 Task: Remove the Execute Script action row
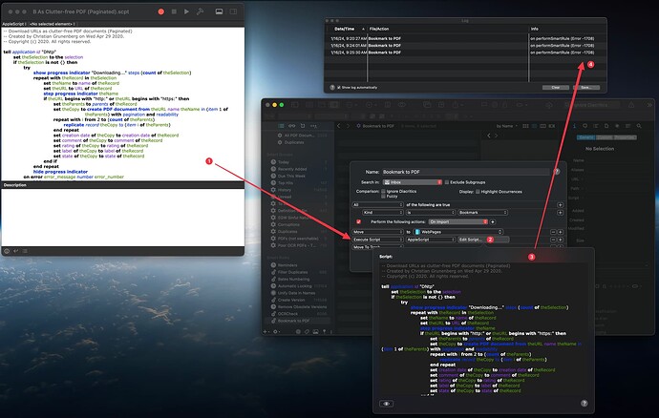[x=553, y=240]
